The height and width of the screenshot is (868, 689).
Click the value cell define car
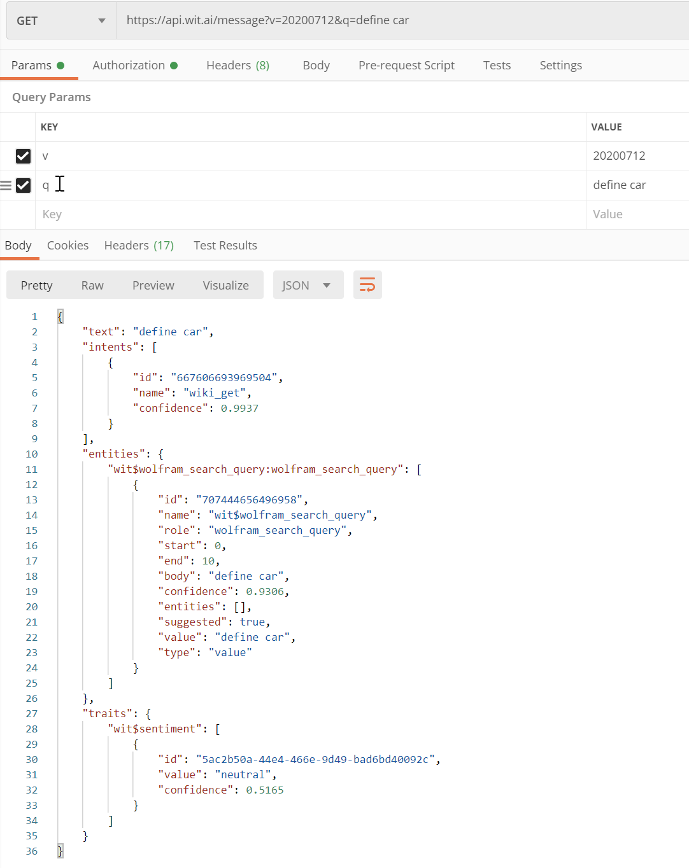coord(637,185)
